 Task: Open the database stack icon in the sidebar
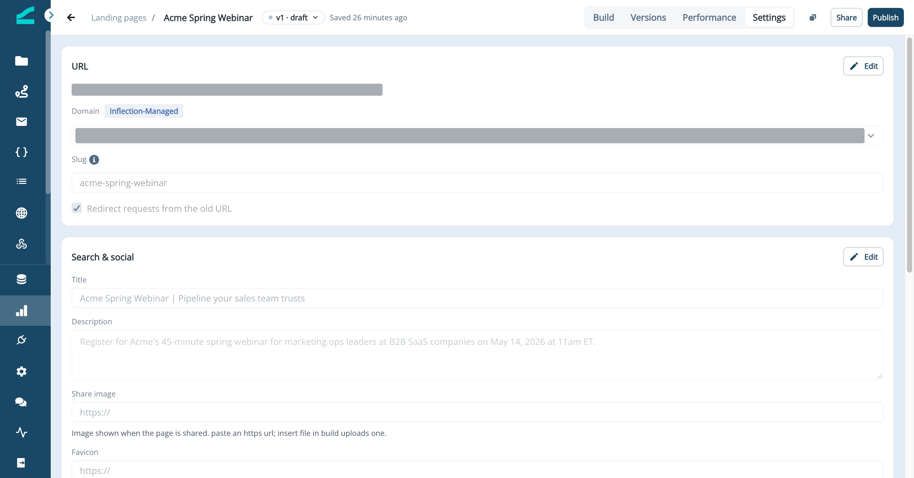pyautogui.click(x=21, y=279)
